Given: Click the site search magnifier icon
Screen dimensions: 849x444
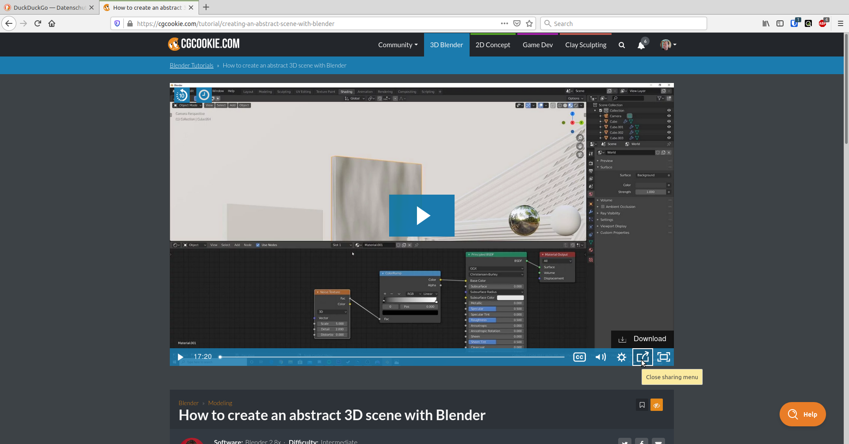Looking at the screenshot, I should pos(622,45).
